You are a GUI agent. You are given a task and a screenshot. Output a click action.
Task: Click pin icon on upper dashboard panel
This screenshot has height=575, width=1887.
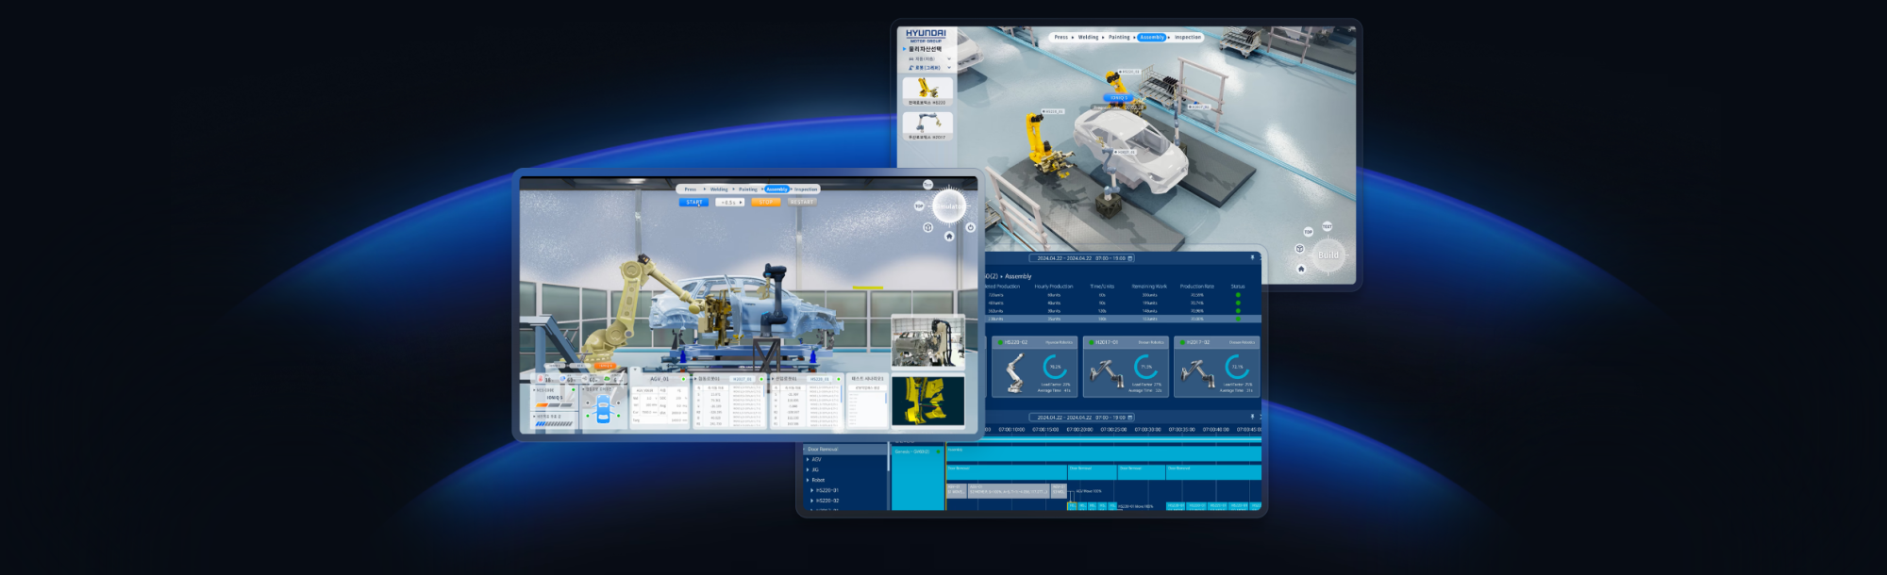click(x=1253, y=257)
